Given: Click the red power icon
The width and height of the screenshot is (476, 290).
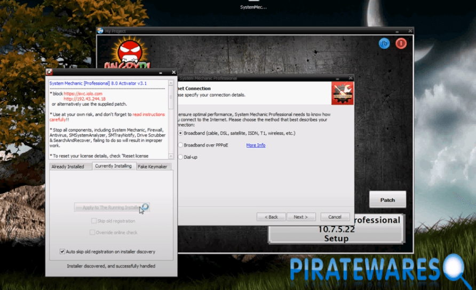Looking at the screenshot, I should [x=401, y=43].
